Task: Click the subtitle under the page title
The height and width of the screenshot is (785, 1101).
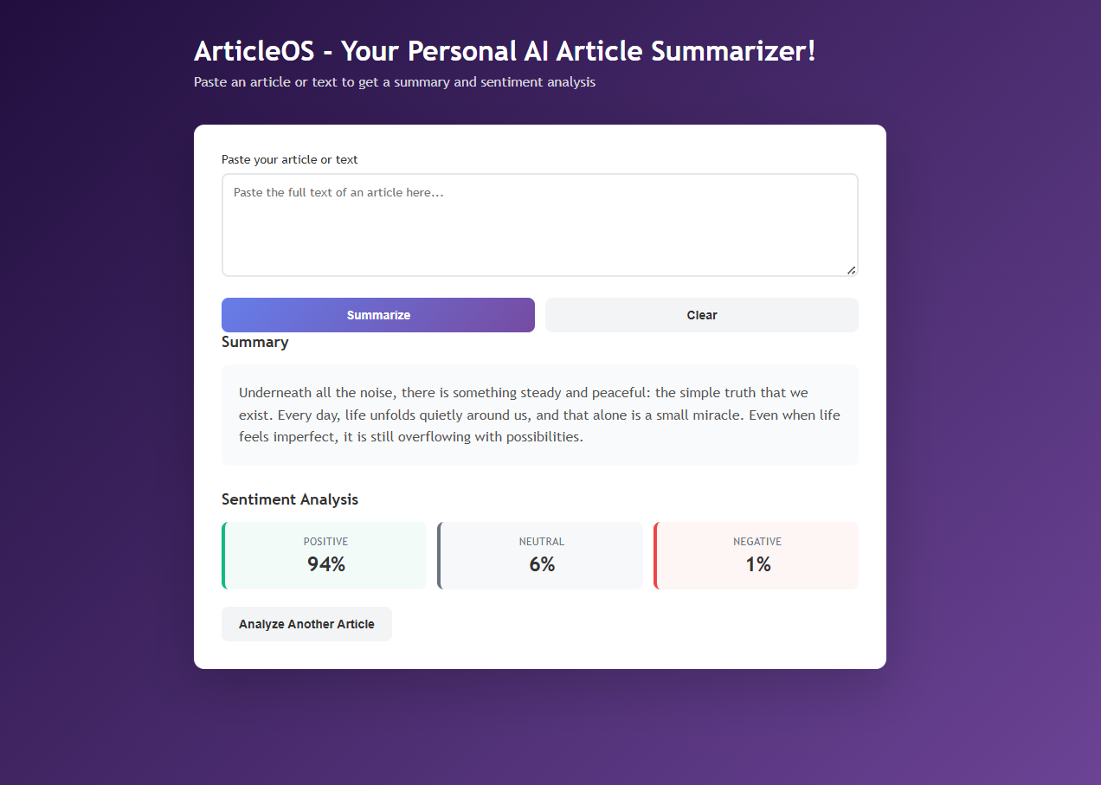Action: 394,82
